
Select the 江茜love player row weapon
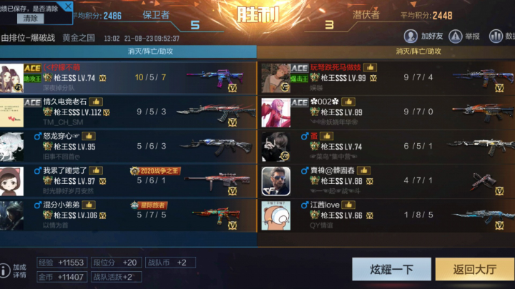point(483,217)
